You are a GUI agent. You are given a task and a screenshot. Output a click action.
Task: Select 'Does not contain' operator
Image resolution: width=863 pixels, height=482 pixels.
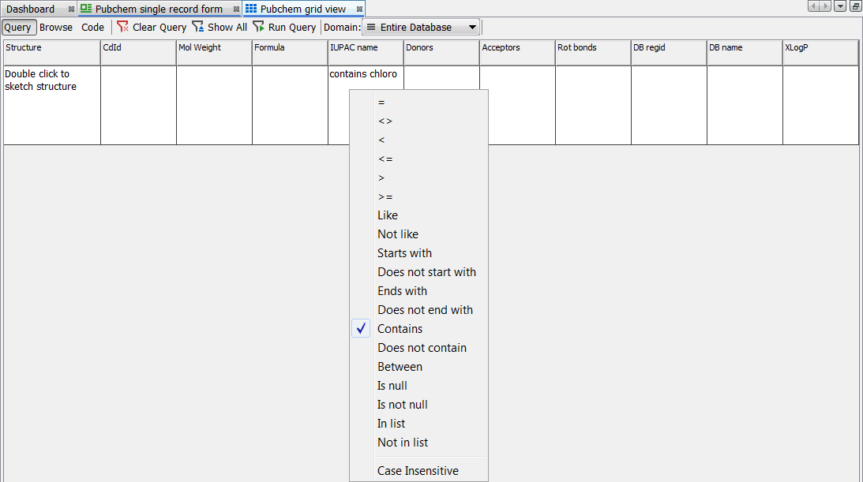tap(422, 348)
